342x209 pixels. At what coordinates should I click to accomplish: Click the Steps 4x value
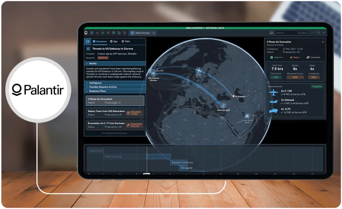point(312,69)
